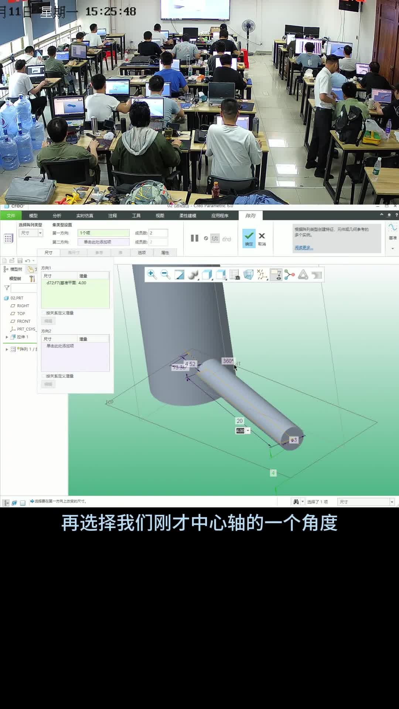Image resolution: width=399 pixels, height=709 pixels.
Task: Click the zoom out magnifier icon
Action: 166,274
